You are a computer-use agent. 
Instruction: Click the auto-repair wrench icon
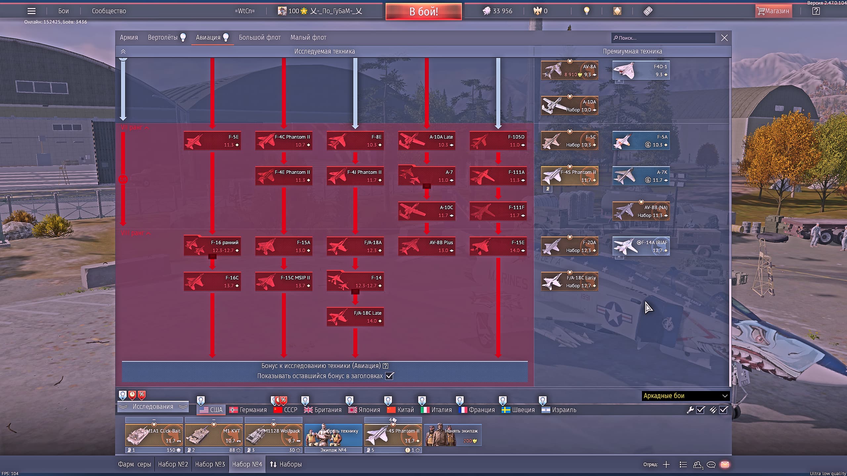pos(690,410)
